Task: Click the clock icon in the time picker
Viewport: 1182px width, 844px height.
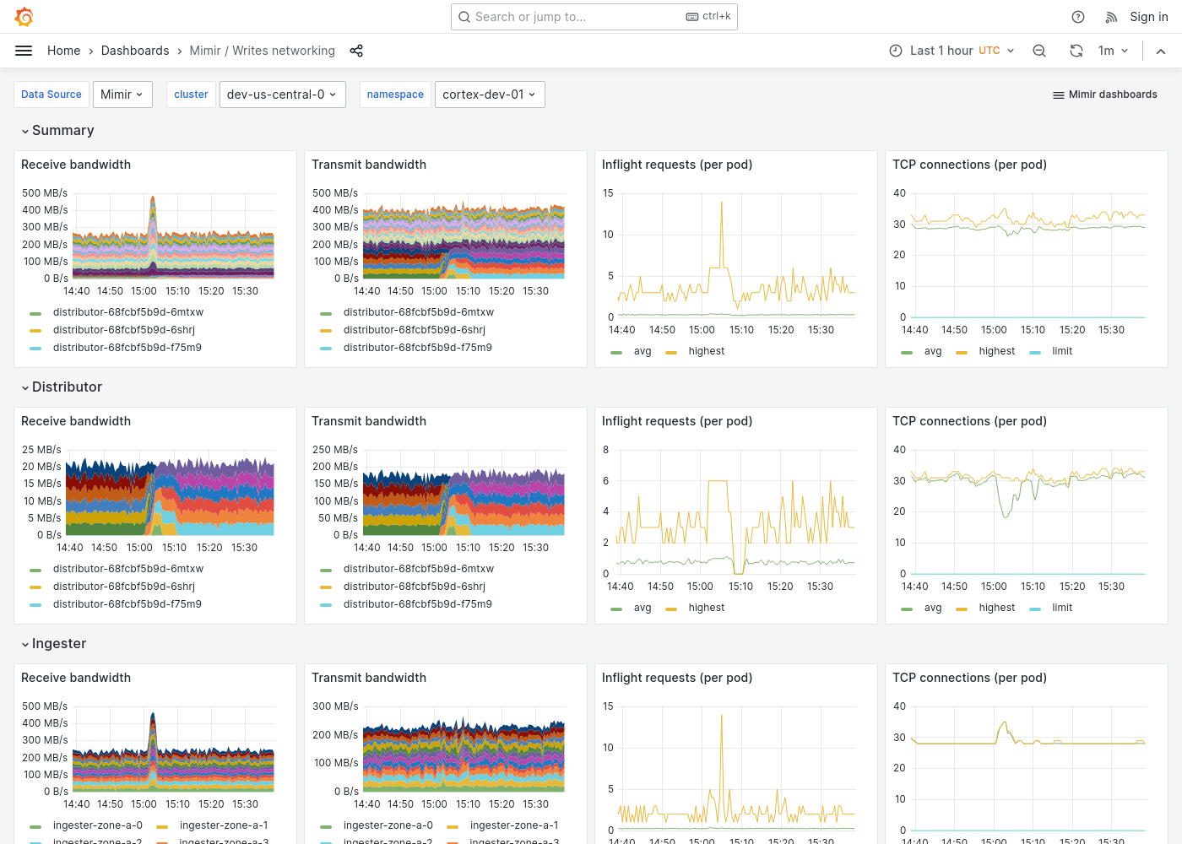Action: click(x=895, y=51)
